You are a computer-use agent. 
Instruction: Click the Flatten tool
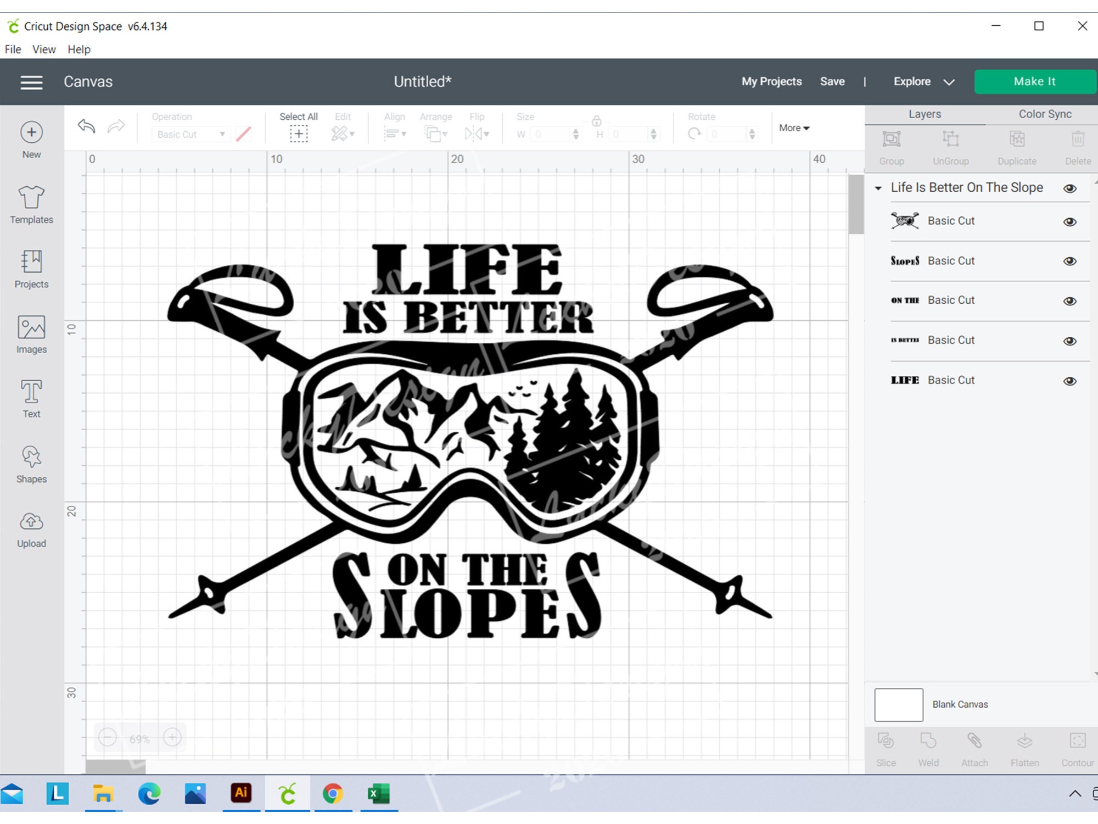1024,747
